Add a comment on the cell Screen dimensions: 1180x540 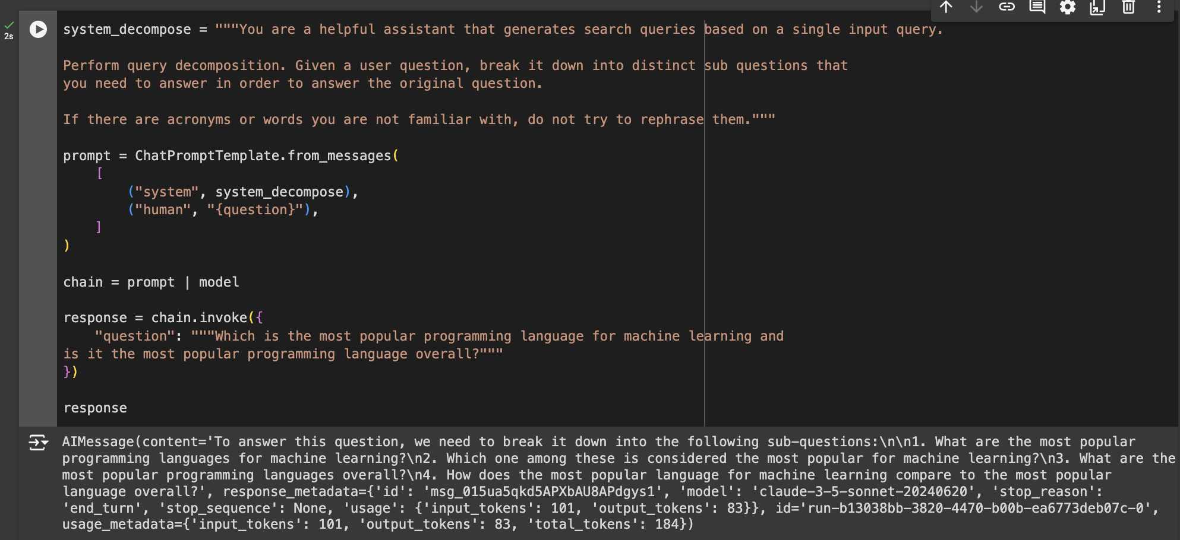[1037, 8]
